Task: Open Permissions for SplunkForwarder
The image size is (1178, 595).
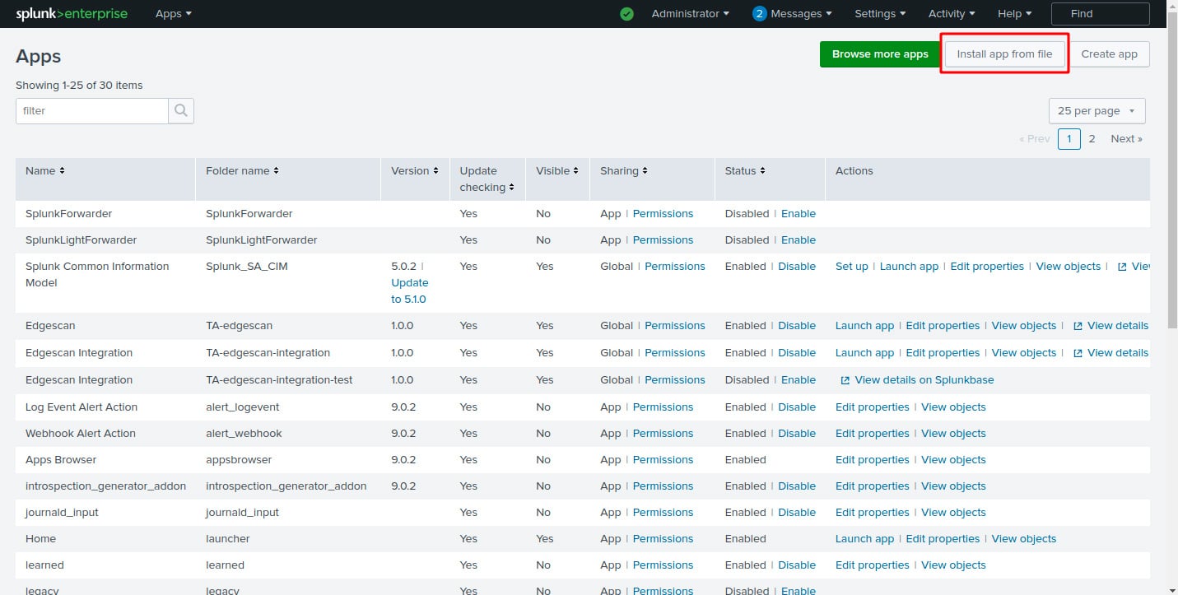Action: coord(663,214)
